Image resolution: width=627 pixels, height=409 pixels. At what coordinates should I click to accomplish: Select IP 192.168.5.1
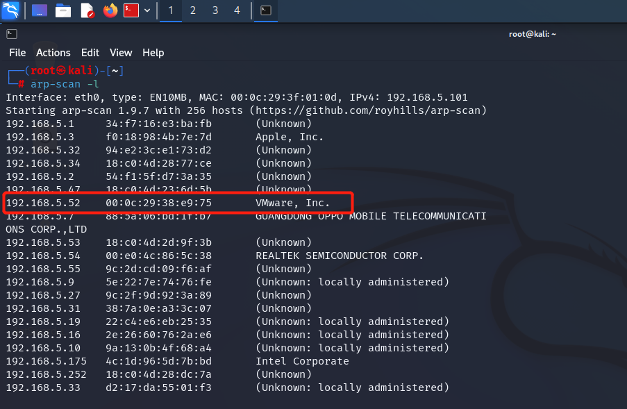click(x=40, y=124)
